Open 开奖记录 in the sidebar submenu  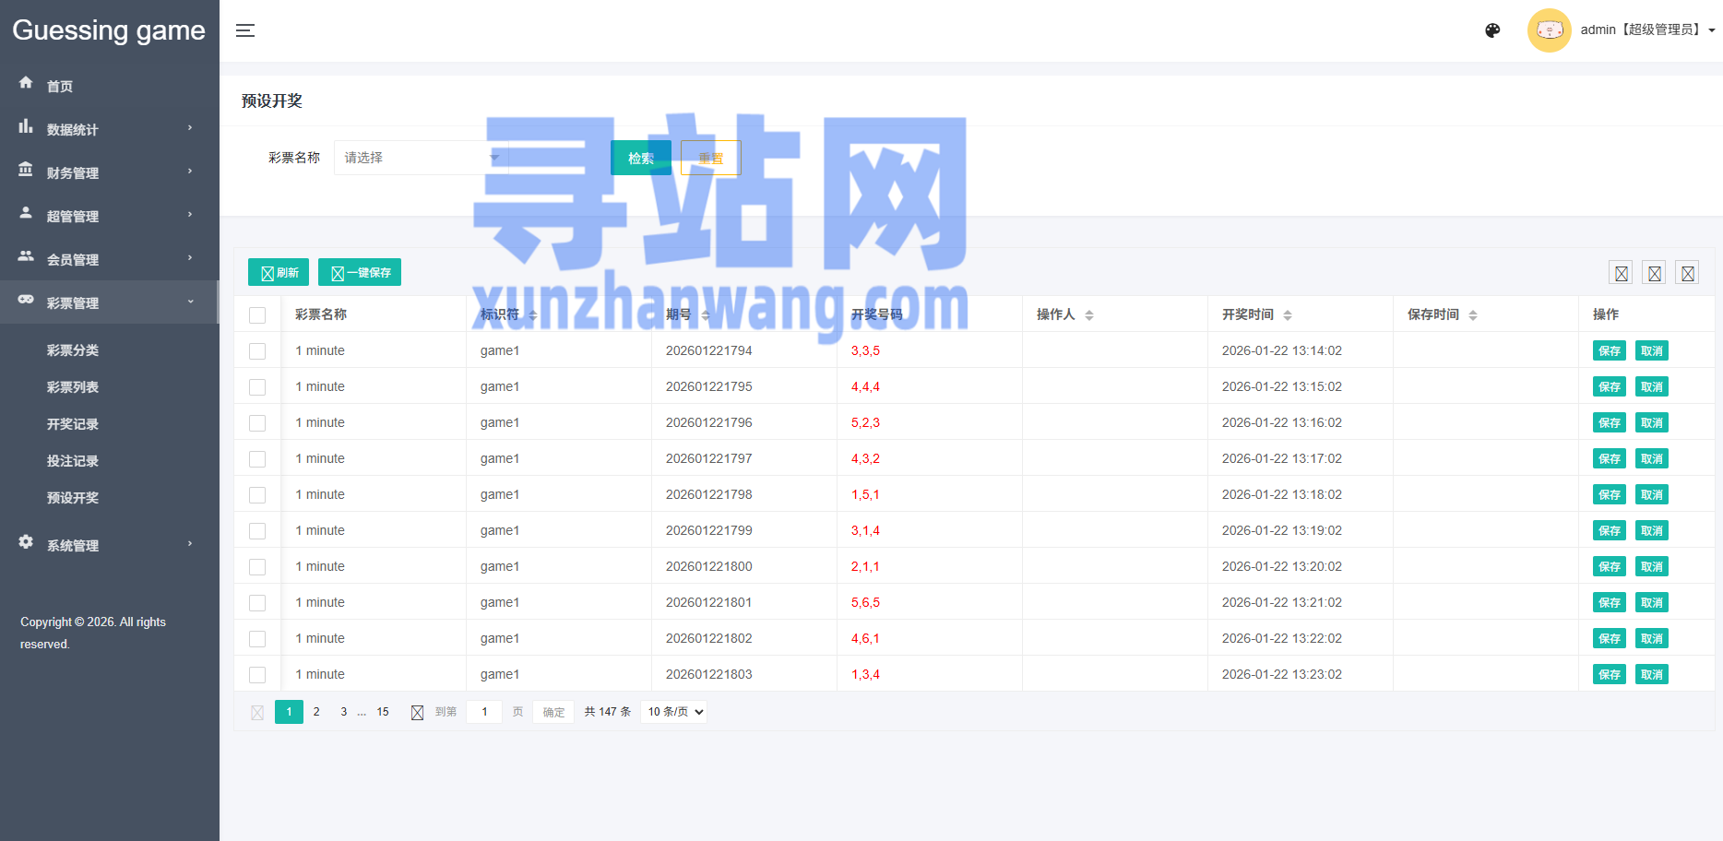(x=73, y=424)
